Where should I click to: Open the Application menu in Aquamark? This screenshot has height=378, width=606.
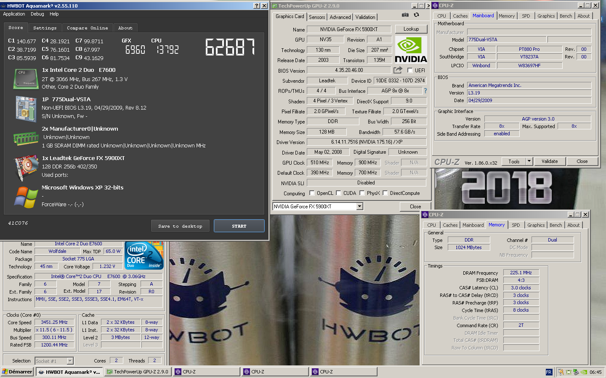pos(14,14)
